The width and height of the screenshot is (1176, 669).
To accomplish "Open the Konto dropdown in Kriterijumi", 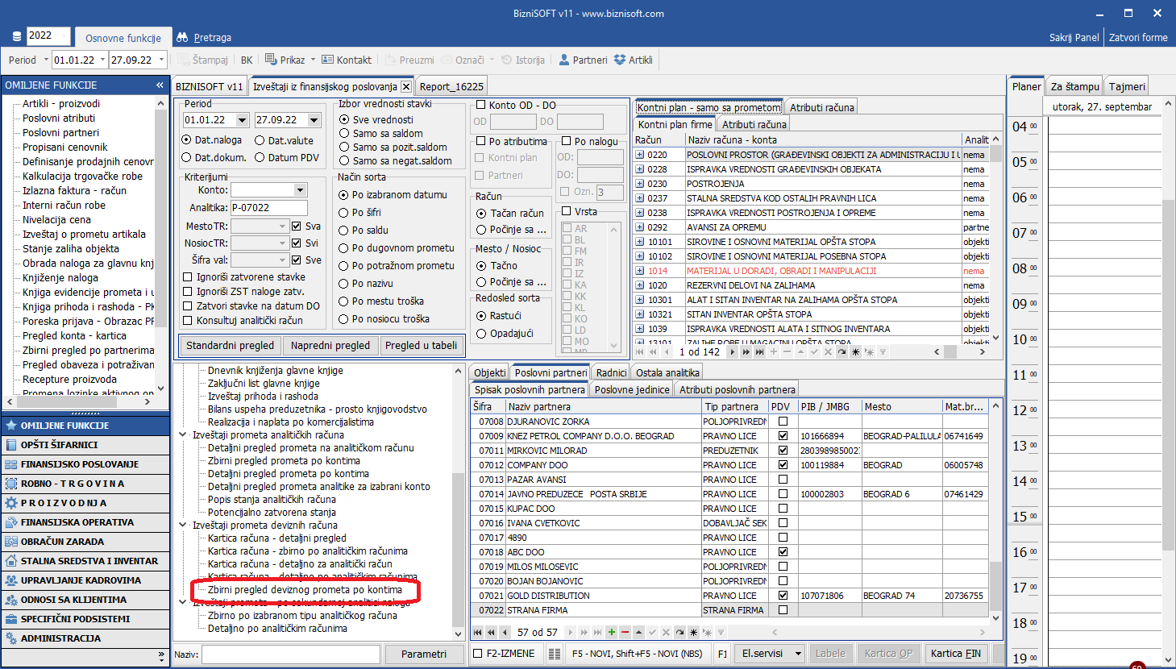I will click(300, 190).
